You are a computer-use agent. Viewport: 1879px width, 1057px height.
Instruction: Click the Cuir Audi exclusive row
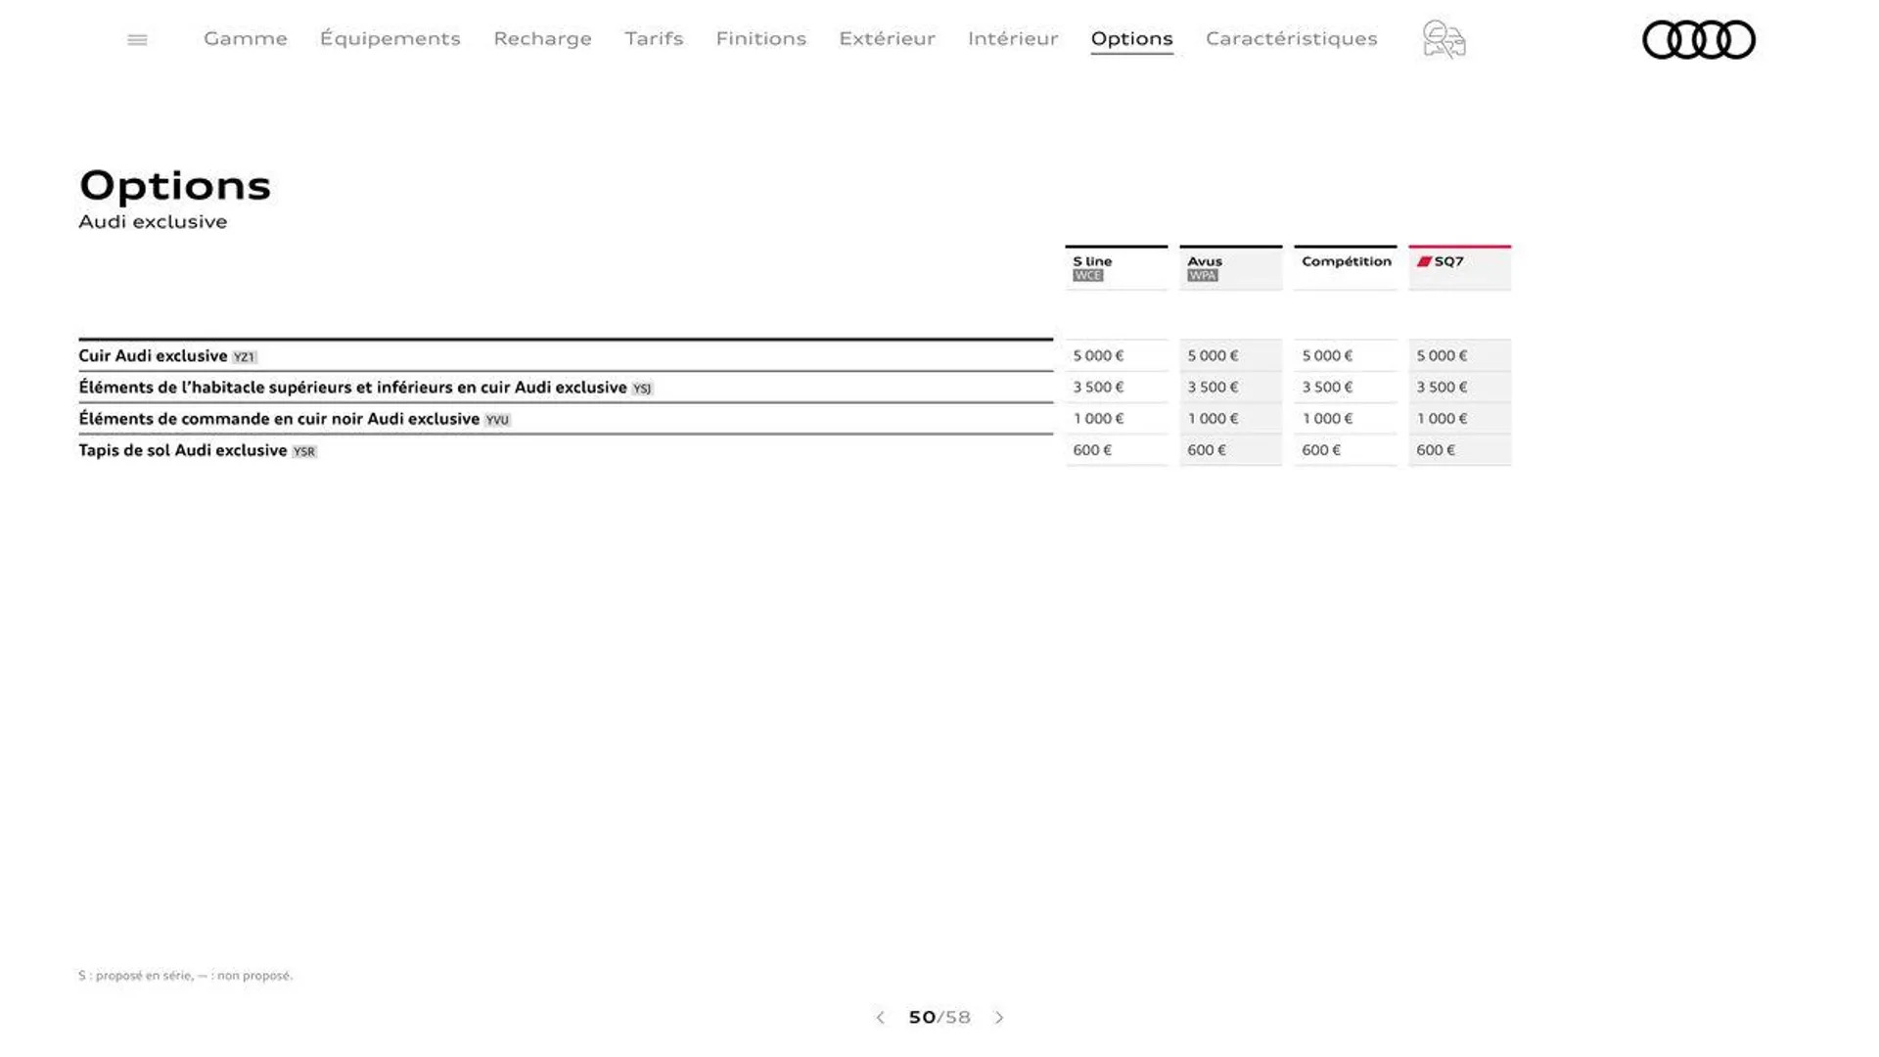point(566,355)
